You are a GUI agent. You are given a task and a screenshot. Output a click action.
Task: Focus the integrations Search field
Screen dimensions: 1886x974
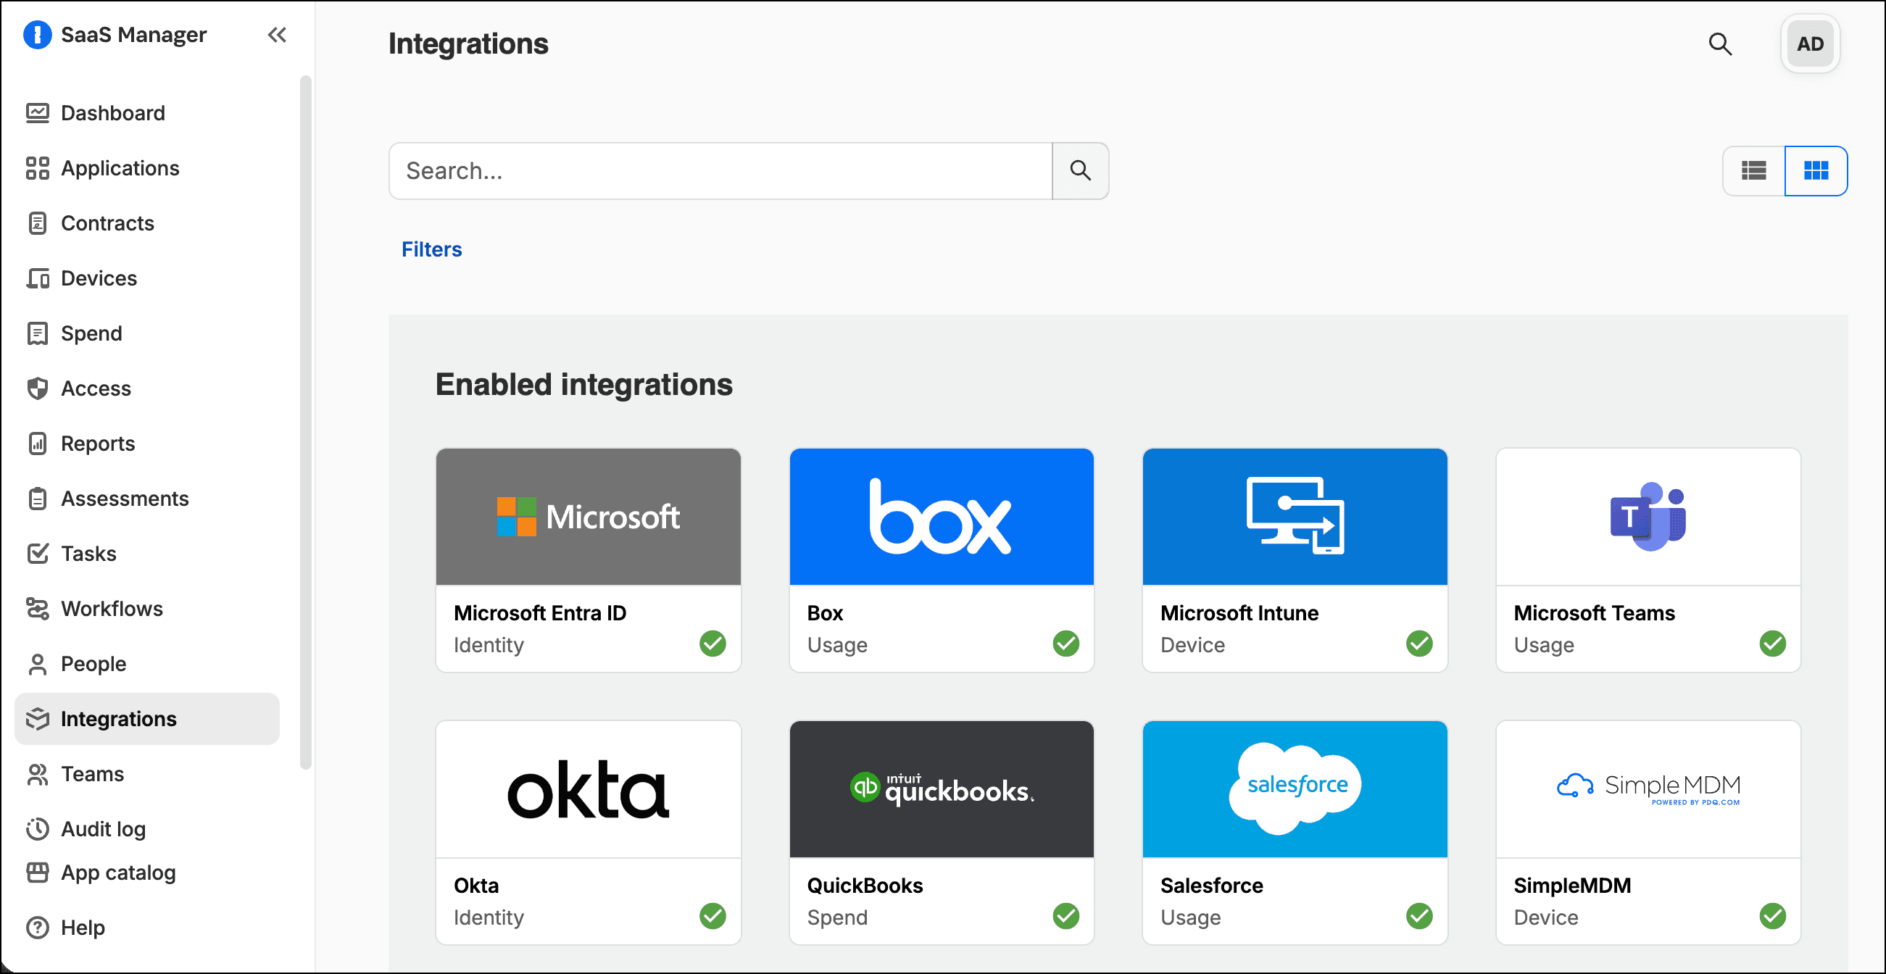(x=720, y=170)
